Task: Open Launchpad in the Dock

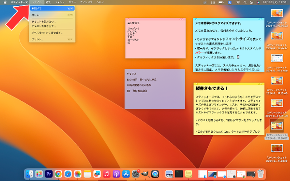Action: click(39, 174)
